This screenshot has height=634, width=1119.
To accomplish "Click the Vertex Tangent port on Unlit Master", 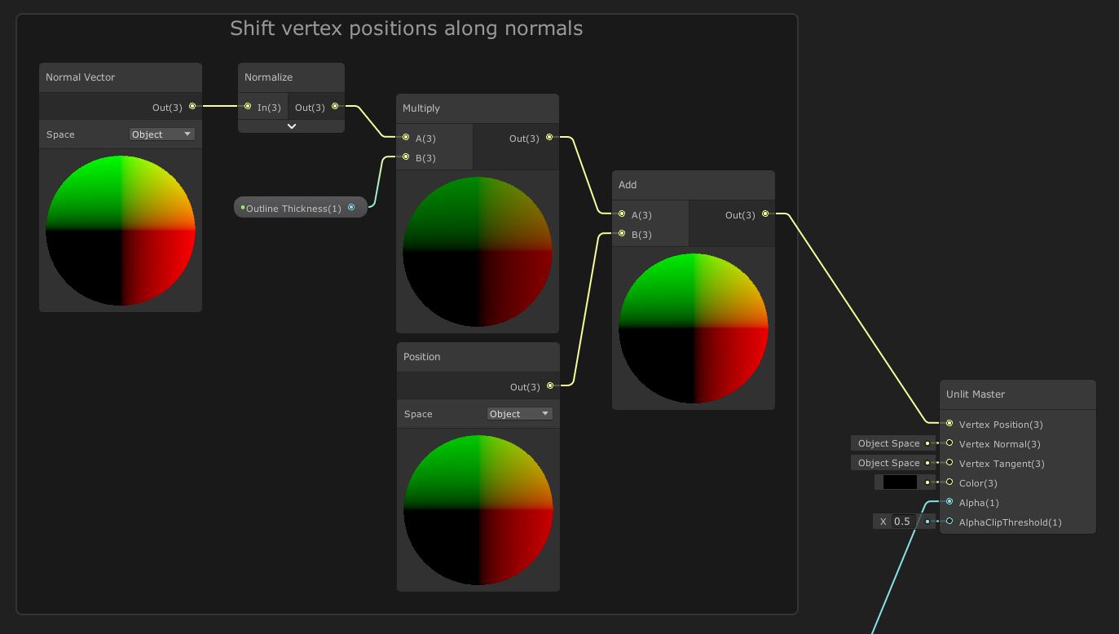I will coord(949,464).
